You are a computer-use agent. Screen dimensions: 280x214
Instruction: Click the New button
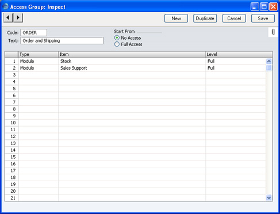click(x=176, y=18)
